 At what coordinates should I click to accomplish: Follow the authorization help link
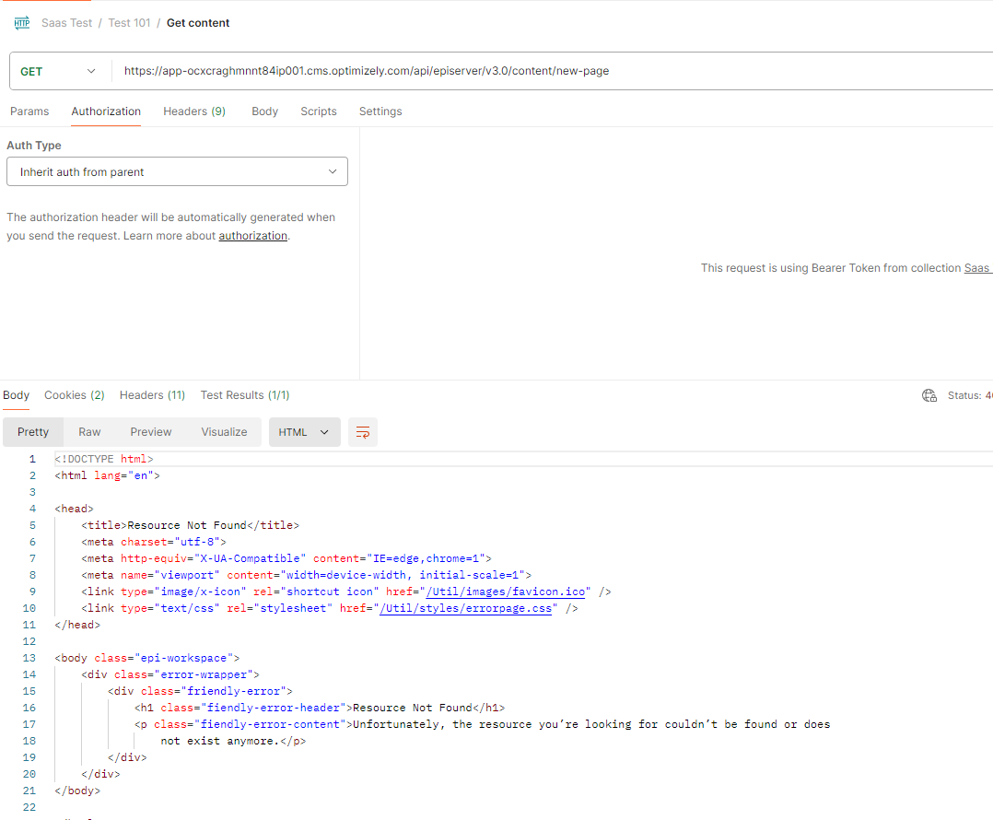click(253, 236)
